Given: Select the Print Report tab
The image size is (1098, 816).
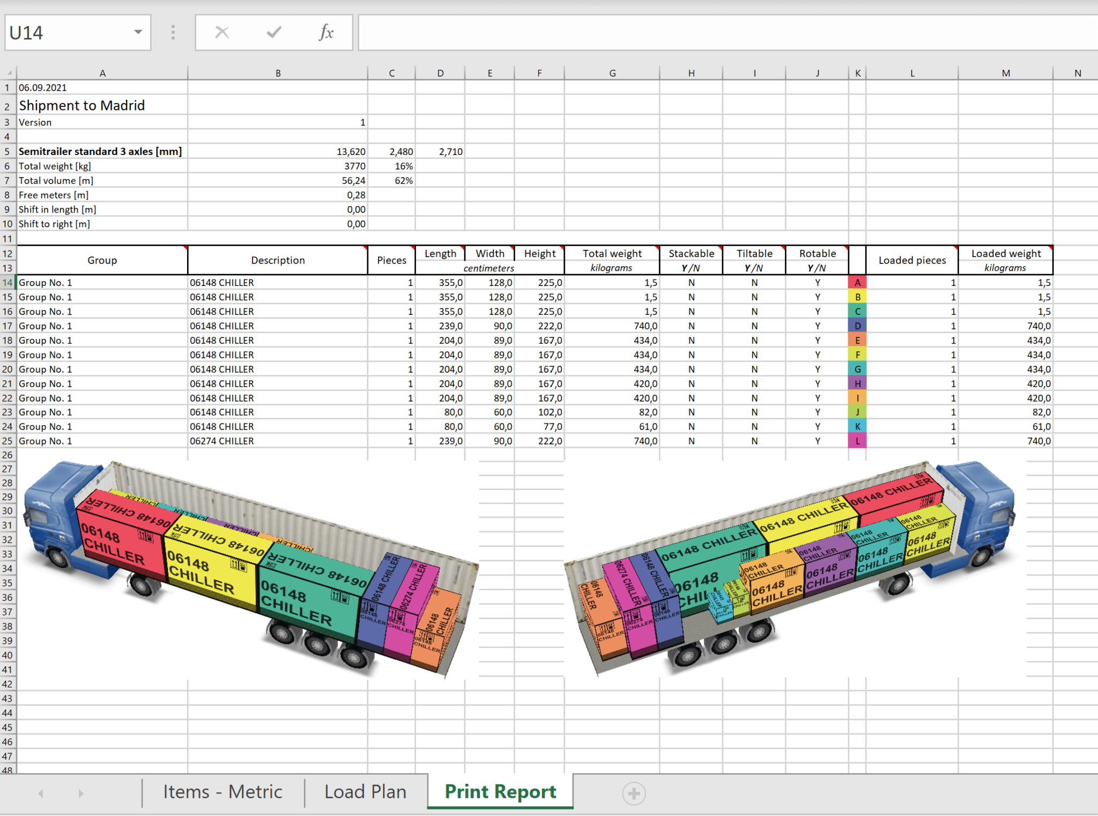Looking at the screenshot, I should [x=499, y=792].
